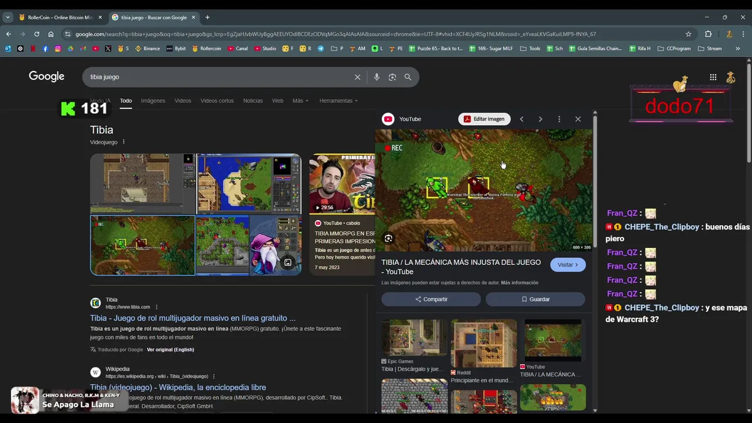Expand the Más search filter dropdown
752x423 pixels.
click(300, 101)
